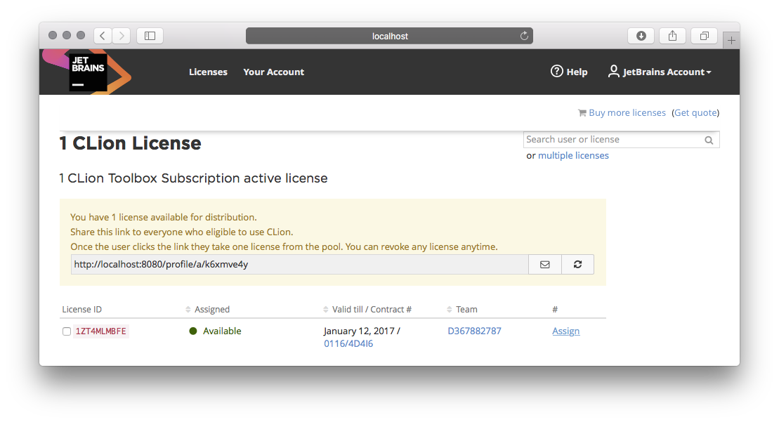Open the Buy more licenses link
The width and height of the screenshot is (779, 422).
pos(627,113)
